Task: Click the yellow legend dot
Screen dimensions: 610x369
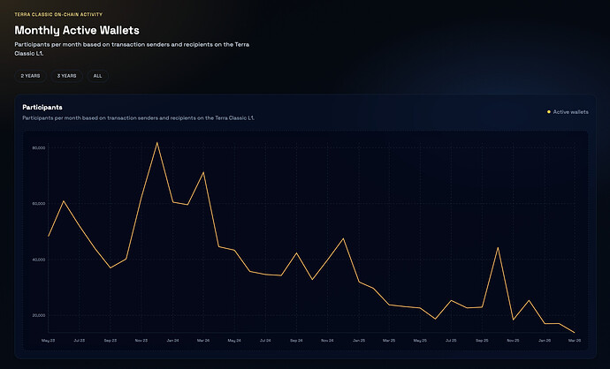Action: (x=549, y=112)
